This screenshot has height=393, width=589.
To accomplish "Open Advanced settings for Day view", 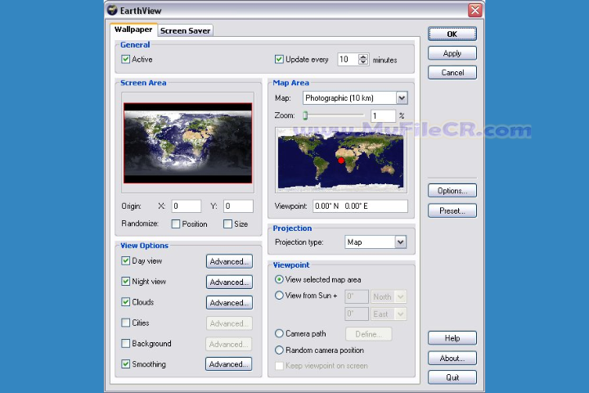I will click(229, 261).
